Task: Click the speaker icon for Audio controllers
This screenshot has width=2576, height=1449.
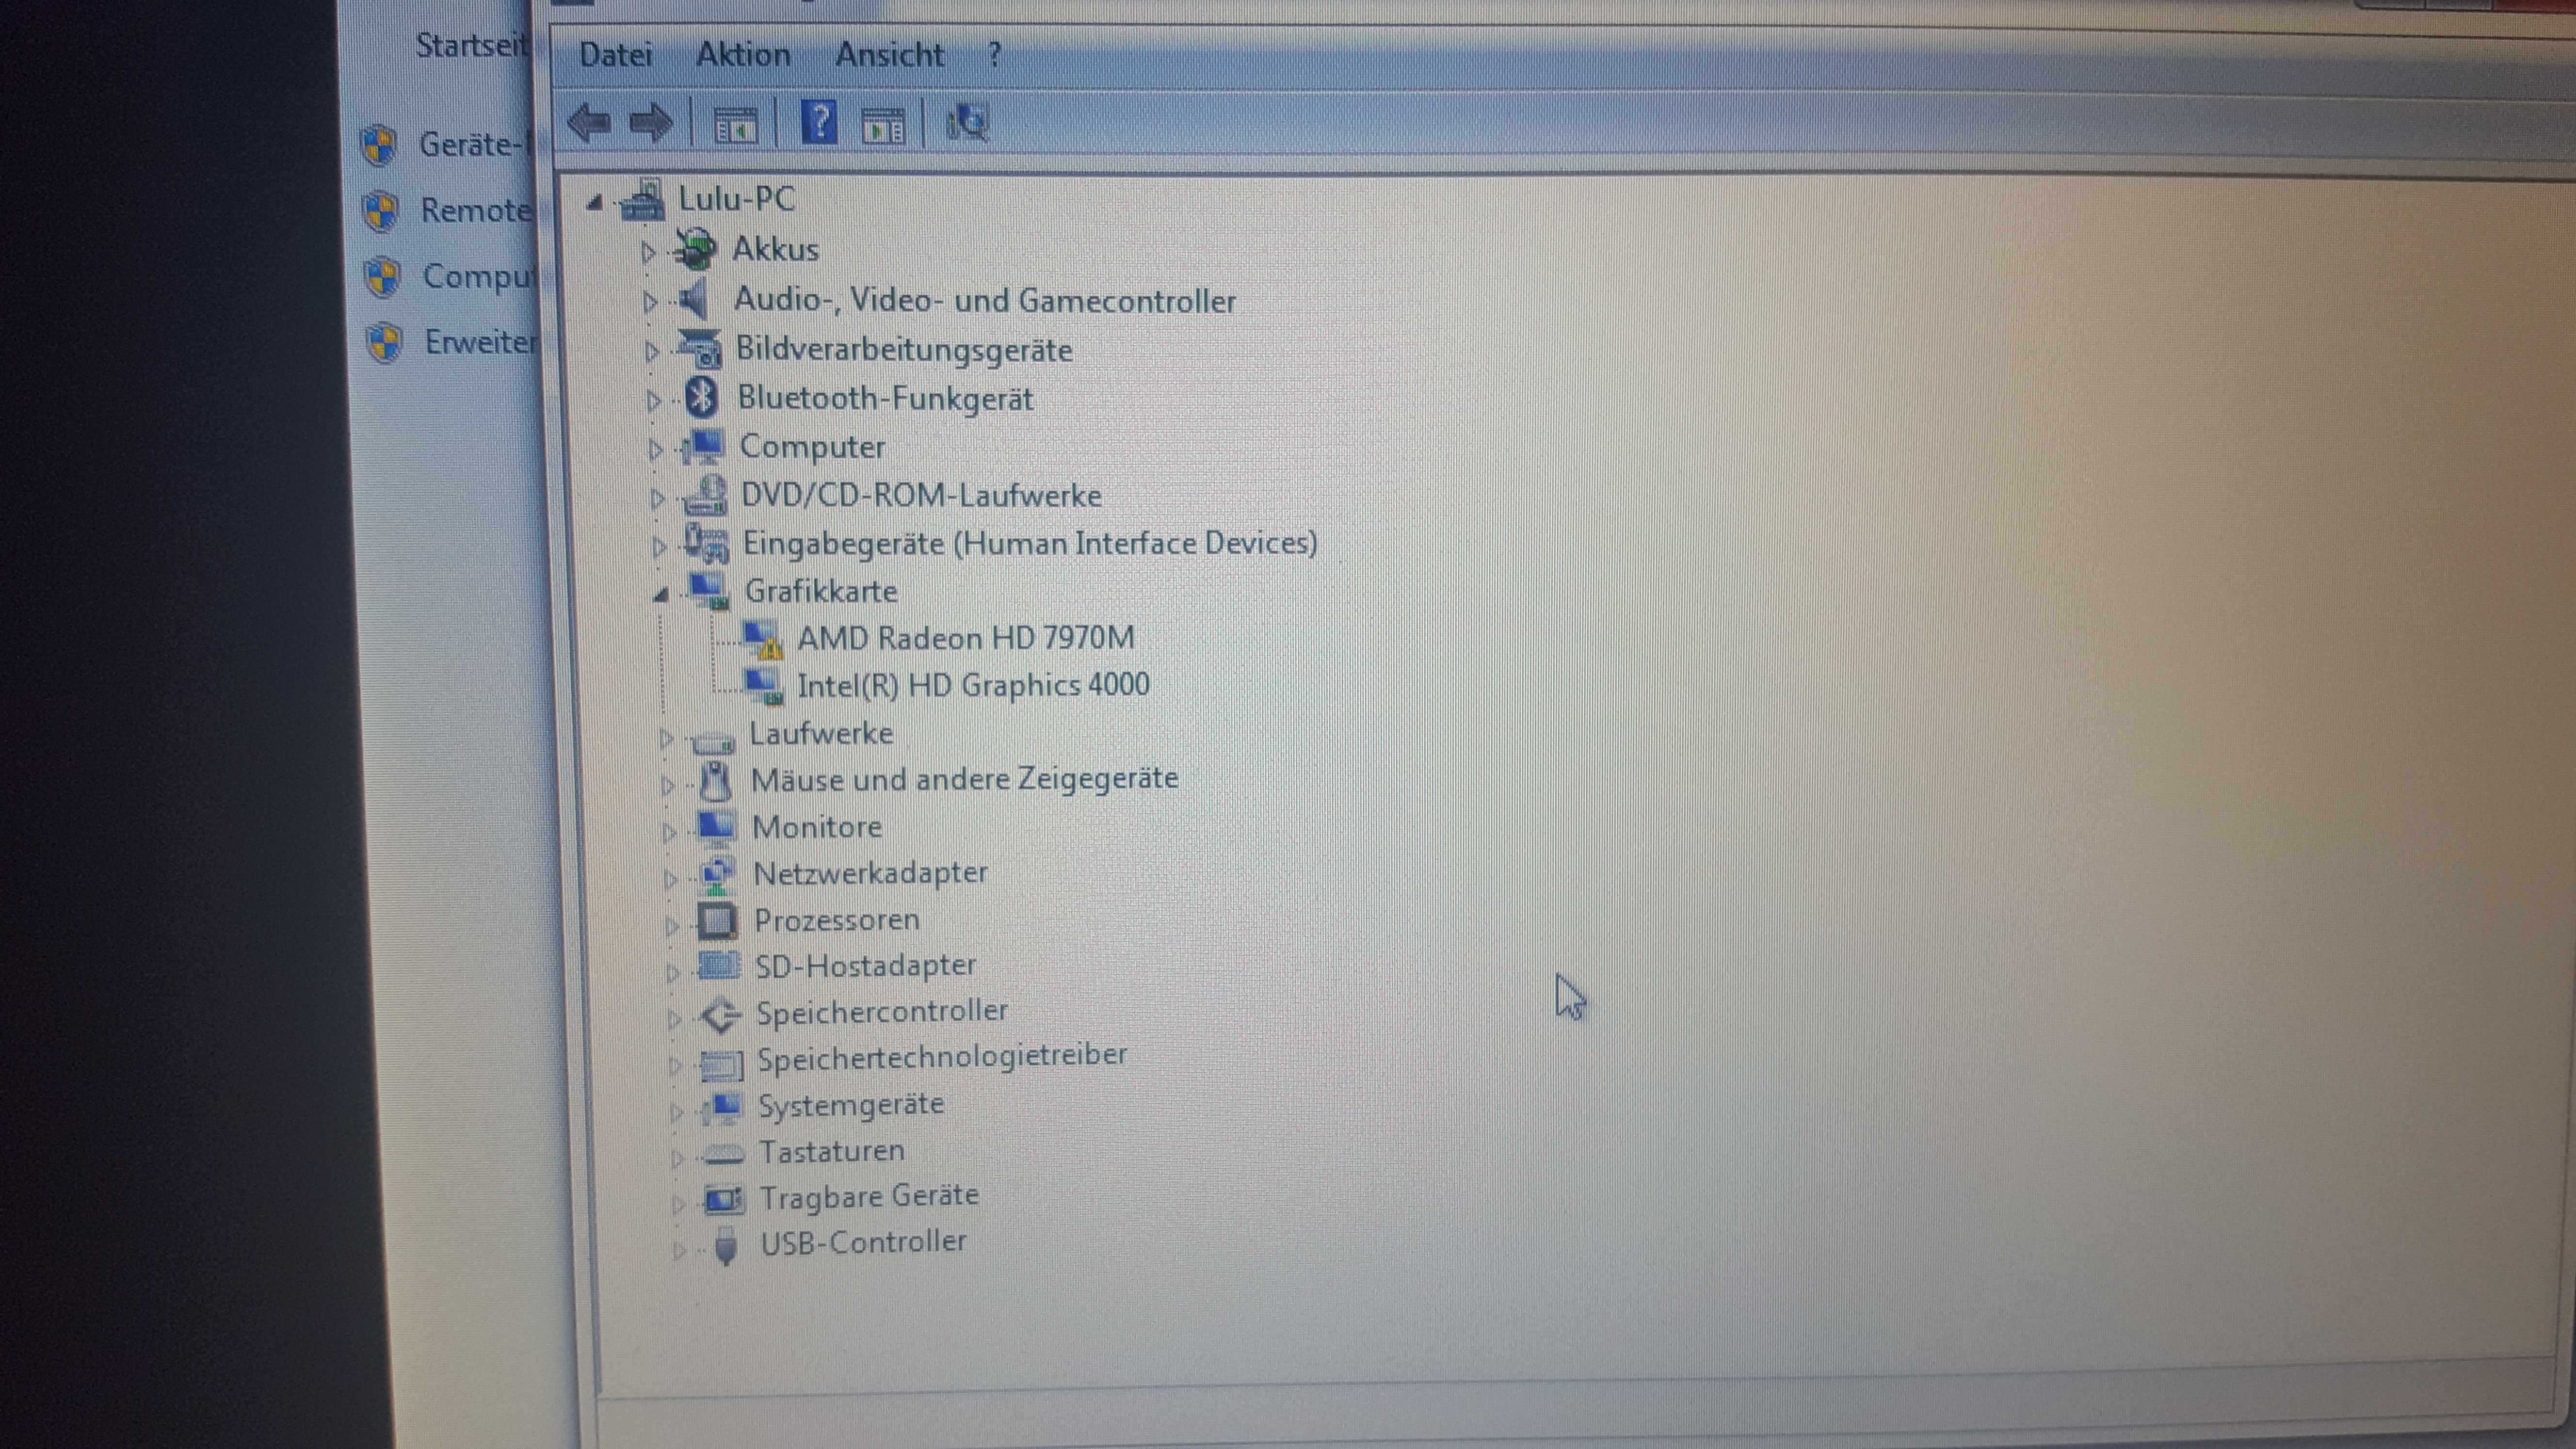Action: point(693,299)
